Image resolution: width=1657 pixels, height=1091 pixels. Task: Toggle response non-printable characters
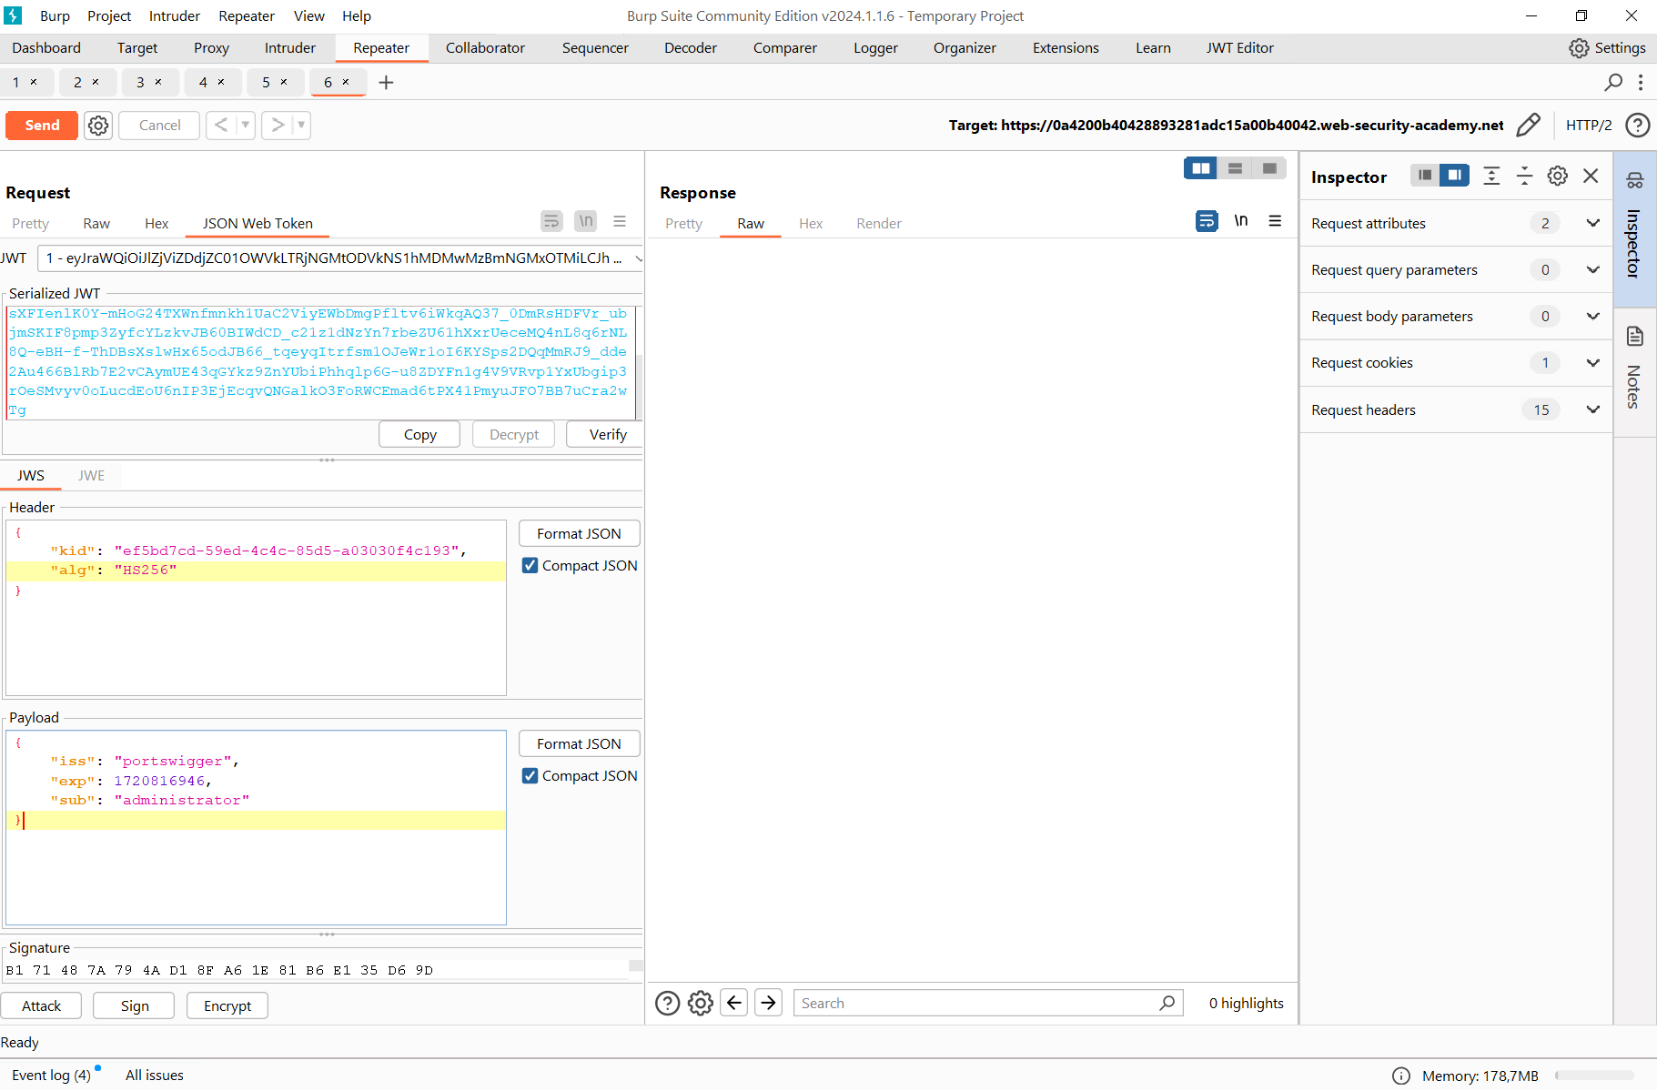[1241, 221]
